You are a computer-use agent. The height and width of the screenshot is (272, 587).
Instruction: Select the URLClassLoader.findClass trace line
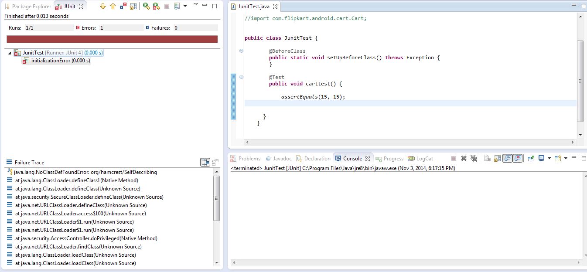[x=74, y=247]
